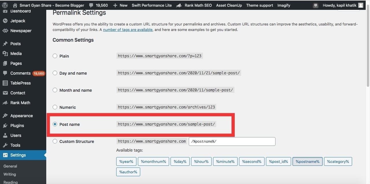Click the Pages icon in sidebar

pyautogui.click(x=5, y=63)
